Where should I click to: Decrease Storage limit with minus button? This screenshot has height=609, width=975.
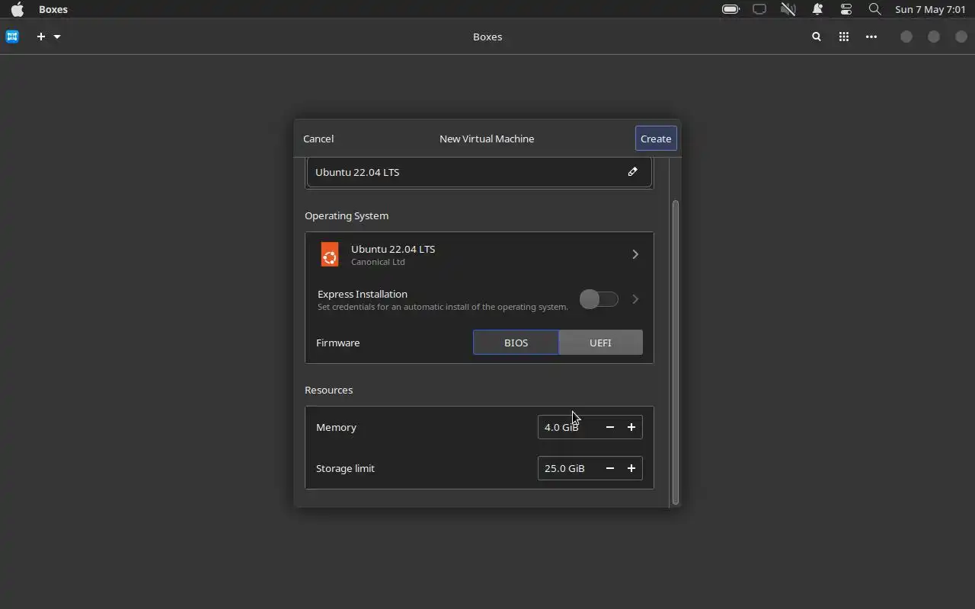(609, 468)
